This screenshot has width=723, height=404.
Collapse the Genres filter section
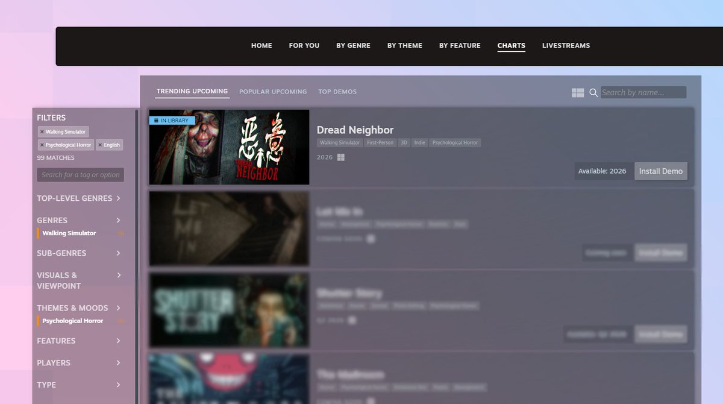[x=79, y=220]
